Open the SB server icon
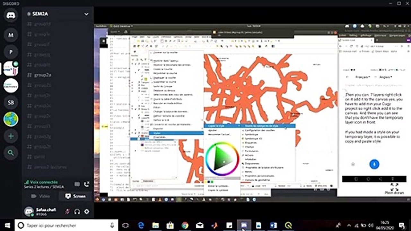Image resolution: width=411 pixels, height=231 pixels. 11,102
